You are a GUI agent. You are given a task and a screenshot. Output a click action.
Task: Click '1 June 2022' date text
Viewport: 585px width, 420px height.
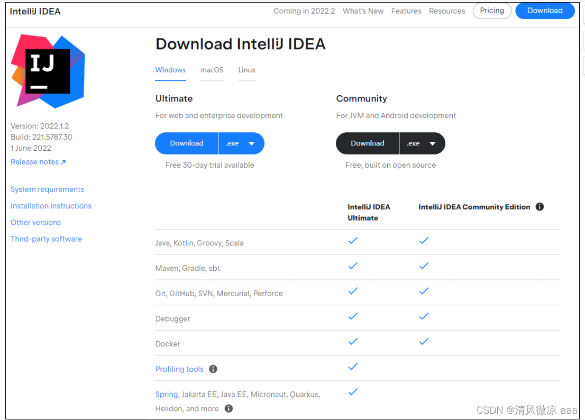pyautogui.click(x=31, y=148)
